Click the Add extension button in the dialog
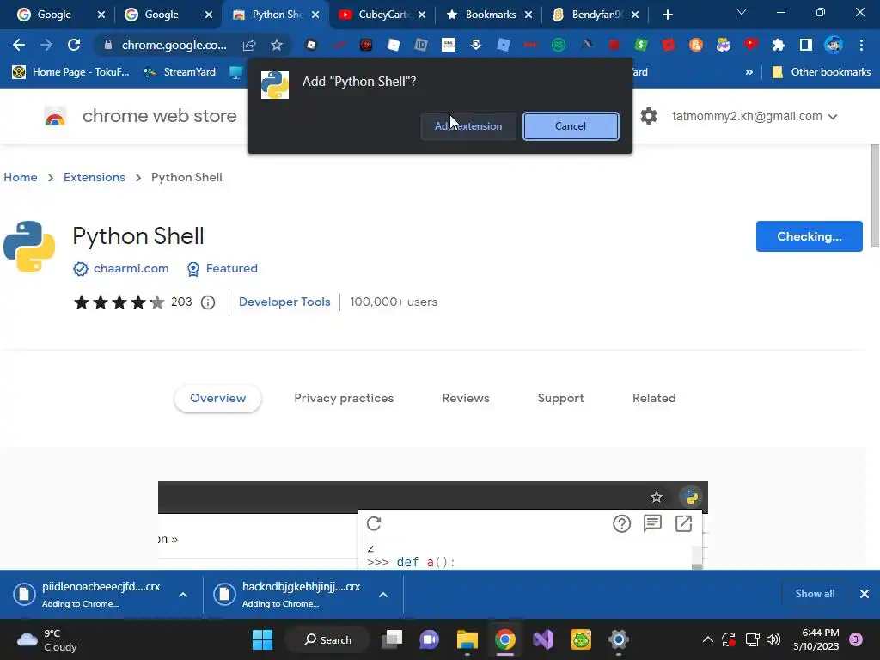880x660 pixels. point(468,125)
